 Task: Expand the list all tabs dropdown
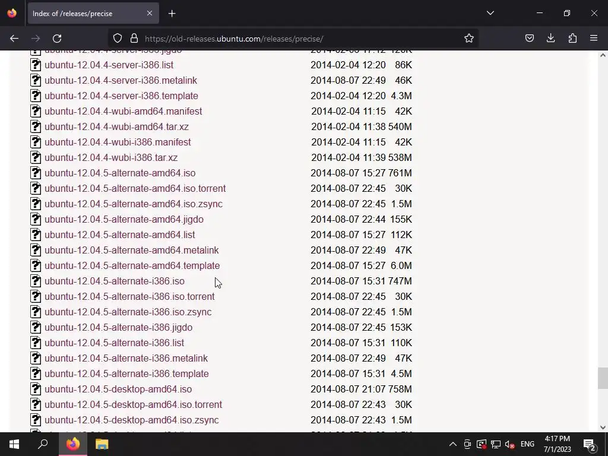[x=490, y=13]
